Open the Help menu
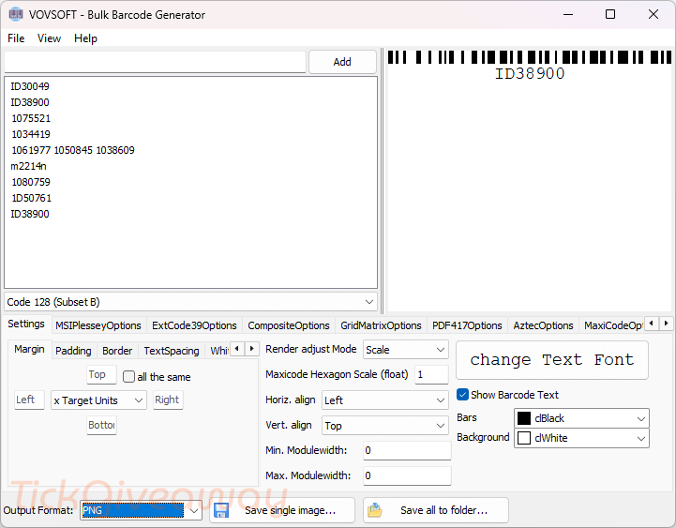Image resolution: width=676 pixels, height=528 pixels. coord(85,38)
